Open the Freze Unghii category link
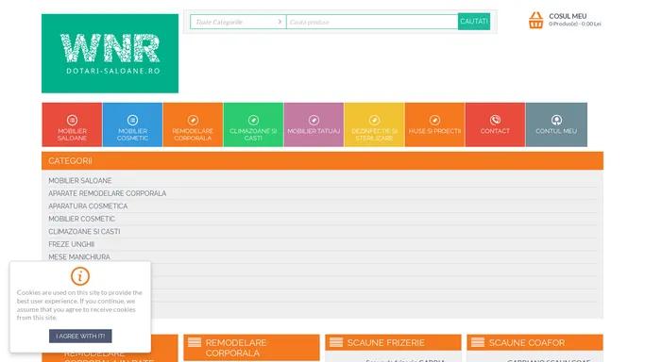645x362 pixels. pyautogui.click(x=72, y=244)
